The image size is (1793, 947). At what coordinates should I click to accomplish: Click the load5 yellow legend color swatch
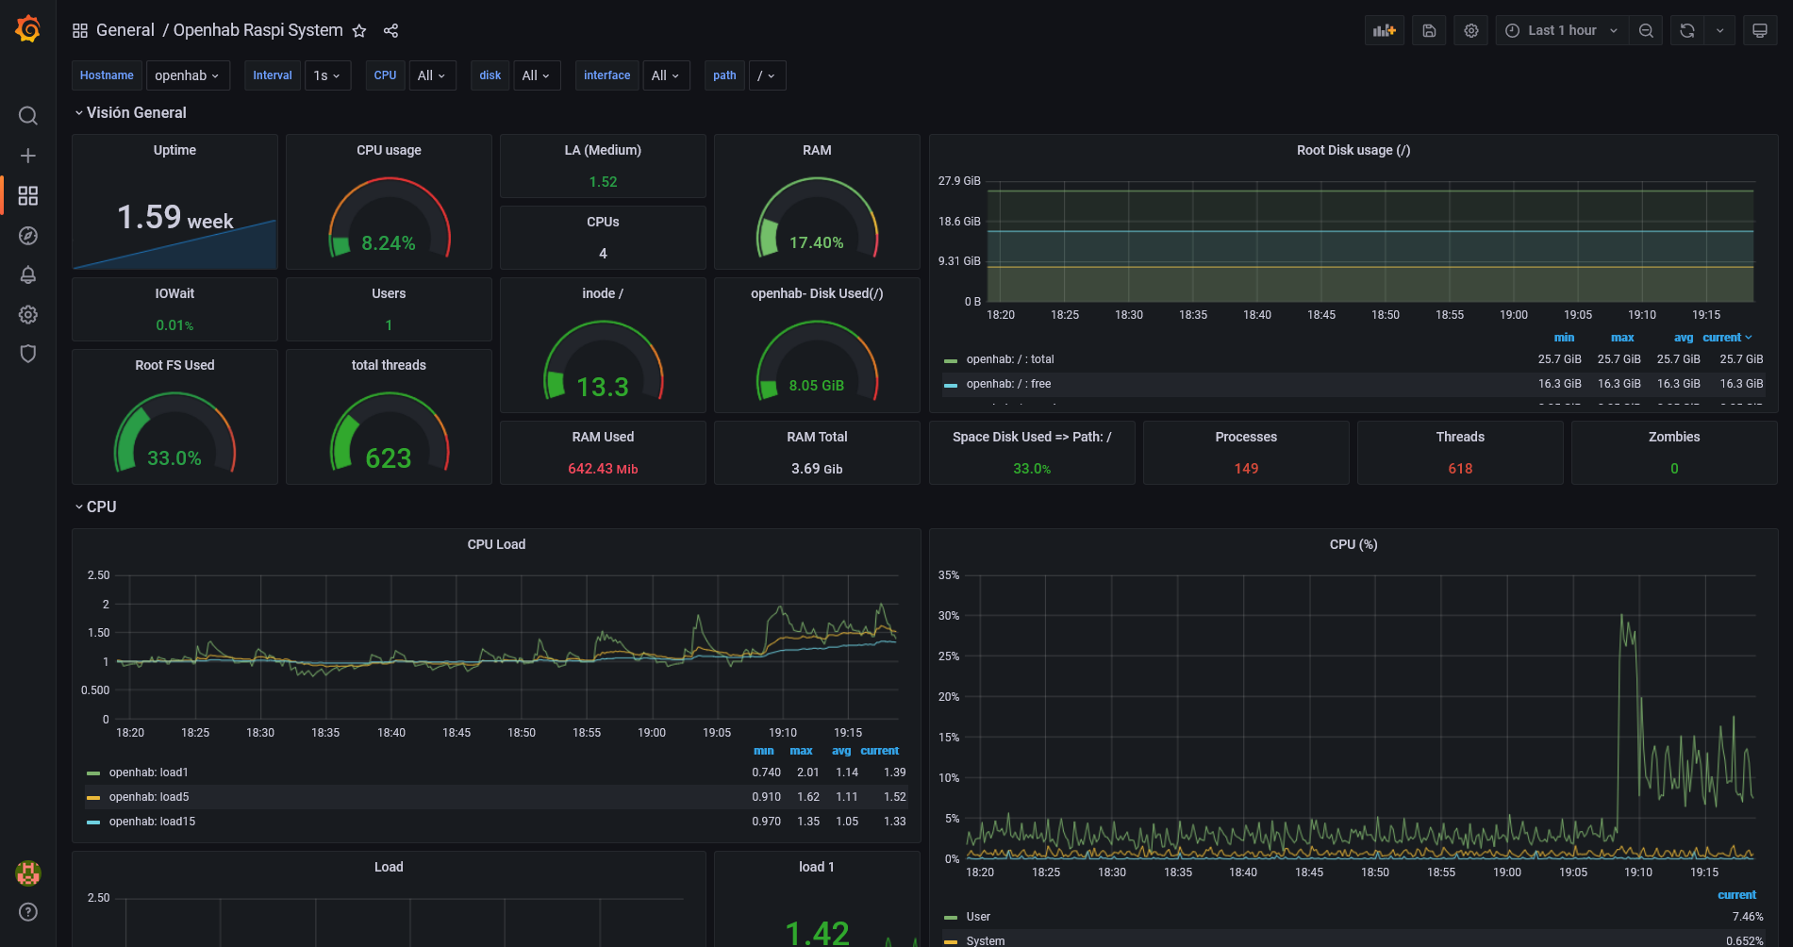(93, 798)
